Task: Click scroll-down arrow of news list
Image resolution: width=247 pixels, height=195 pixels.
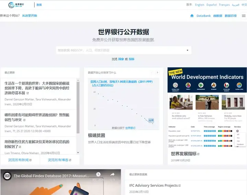Action: (78, 152)
